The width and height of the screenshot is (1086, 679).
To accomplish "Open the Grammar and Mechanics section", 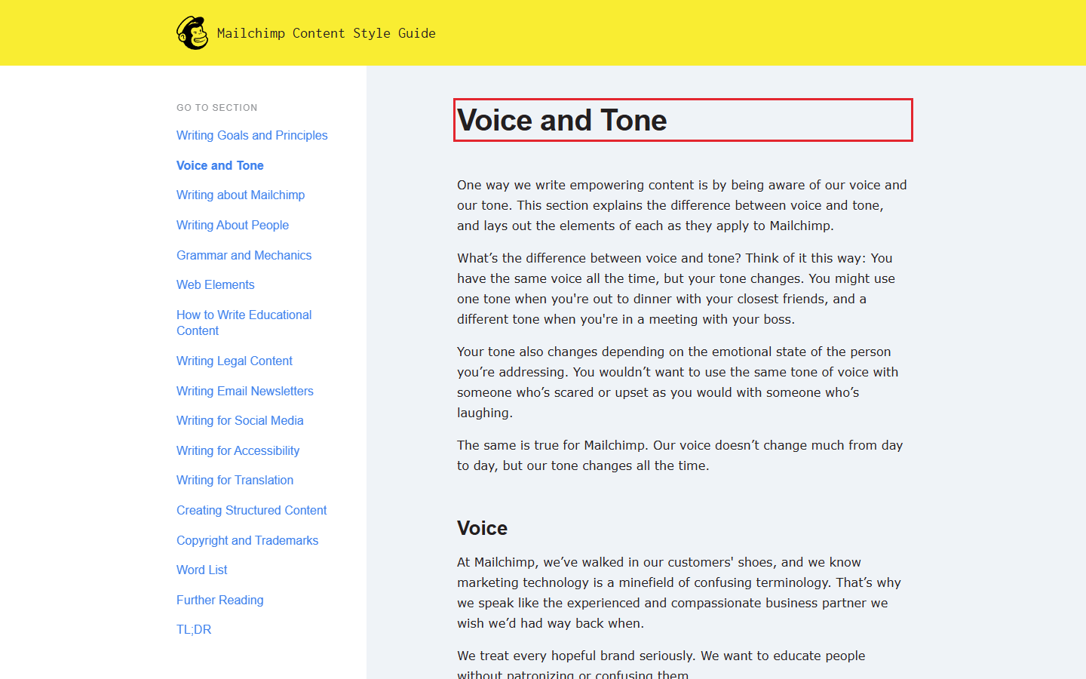I will tap(244, 255).
